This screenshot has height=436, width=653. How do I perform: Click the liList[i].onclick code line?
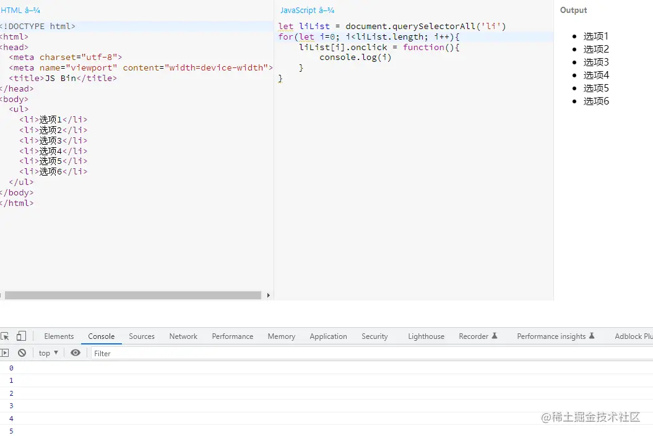[x=379, y=47]
